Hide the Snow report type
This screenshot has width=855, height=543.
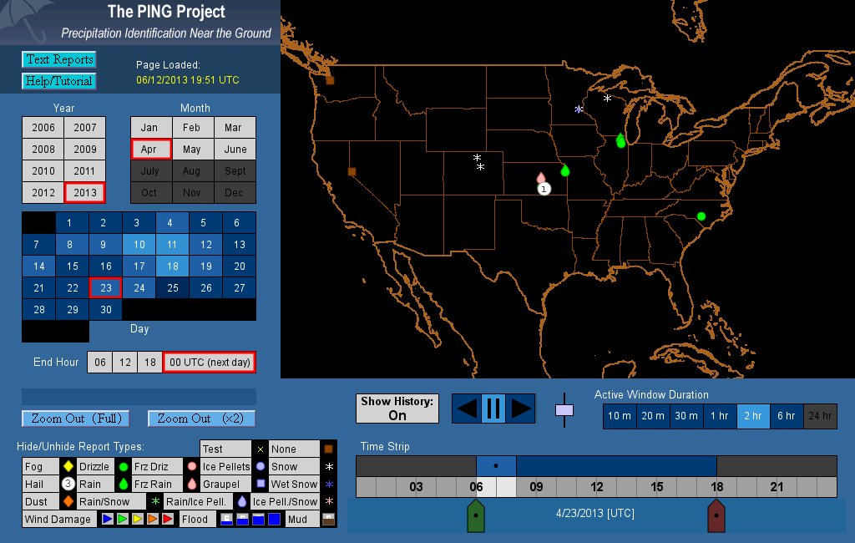point(284,467)
